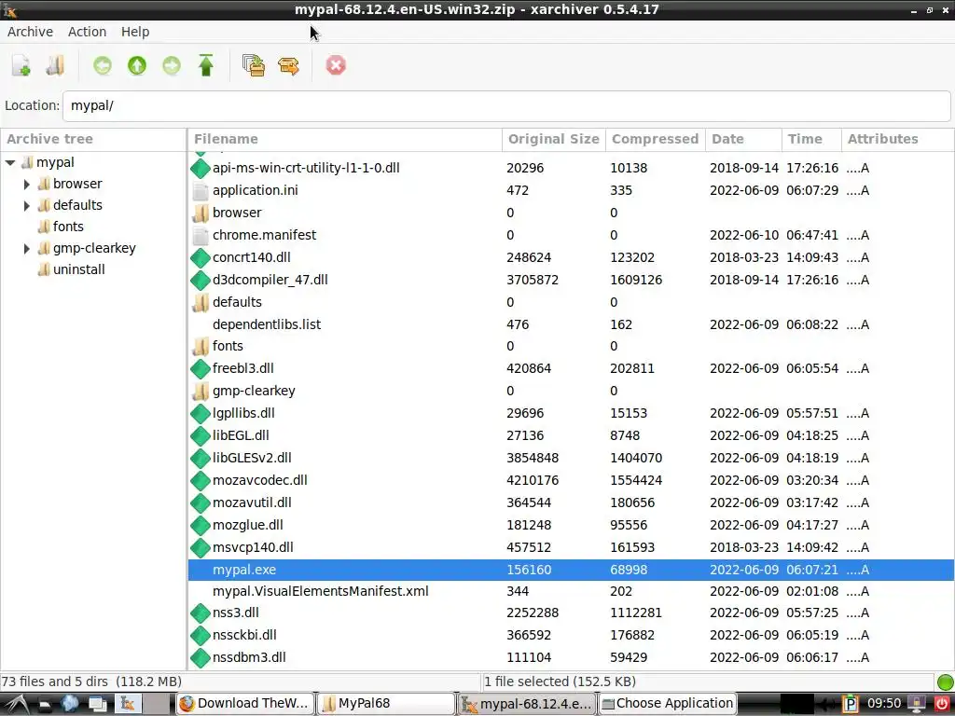The image size is (955, 716).
Task: Sort by the Time column header
Action: (811, 140)
